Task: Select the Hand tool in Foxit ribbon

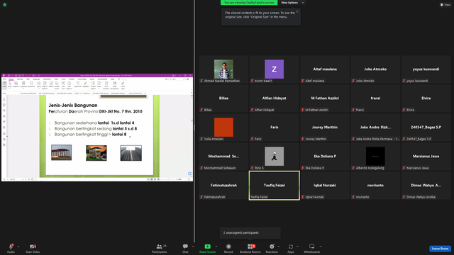Action: pyautogui.click(x=4, y=85)
